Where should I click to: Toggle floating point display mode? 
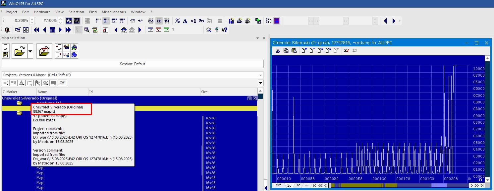click(122, 21)
